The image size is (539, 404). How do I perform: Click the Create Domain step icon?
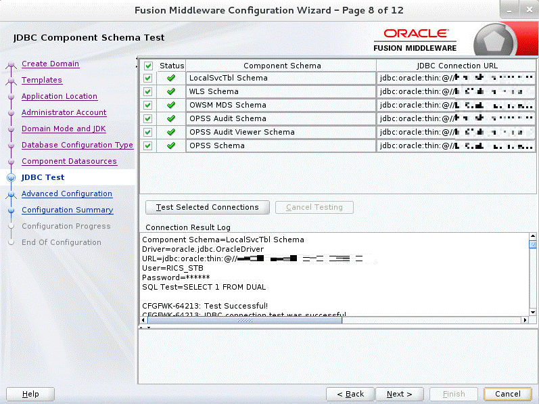[11, 64]
